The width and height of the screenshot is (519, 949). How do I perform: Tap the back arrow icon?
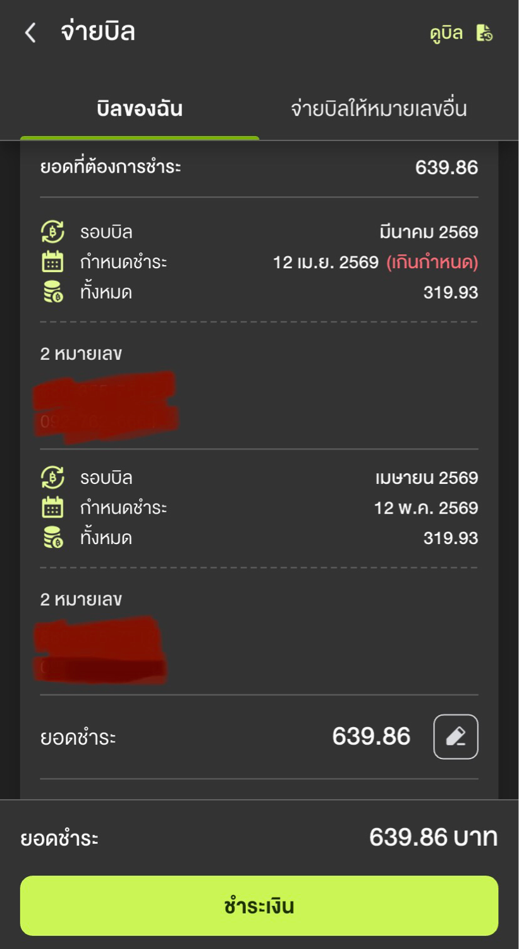[30, 32]
